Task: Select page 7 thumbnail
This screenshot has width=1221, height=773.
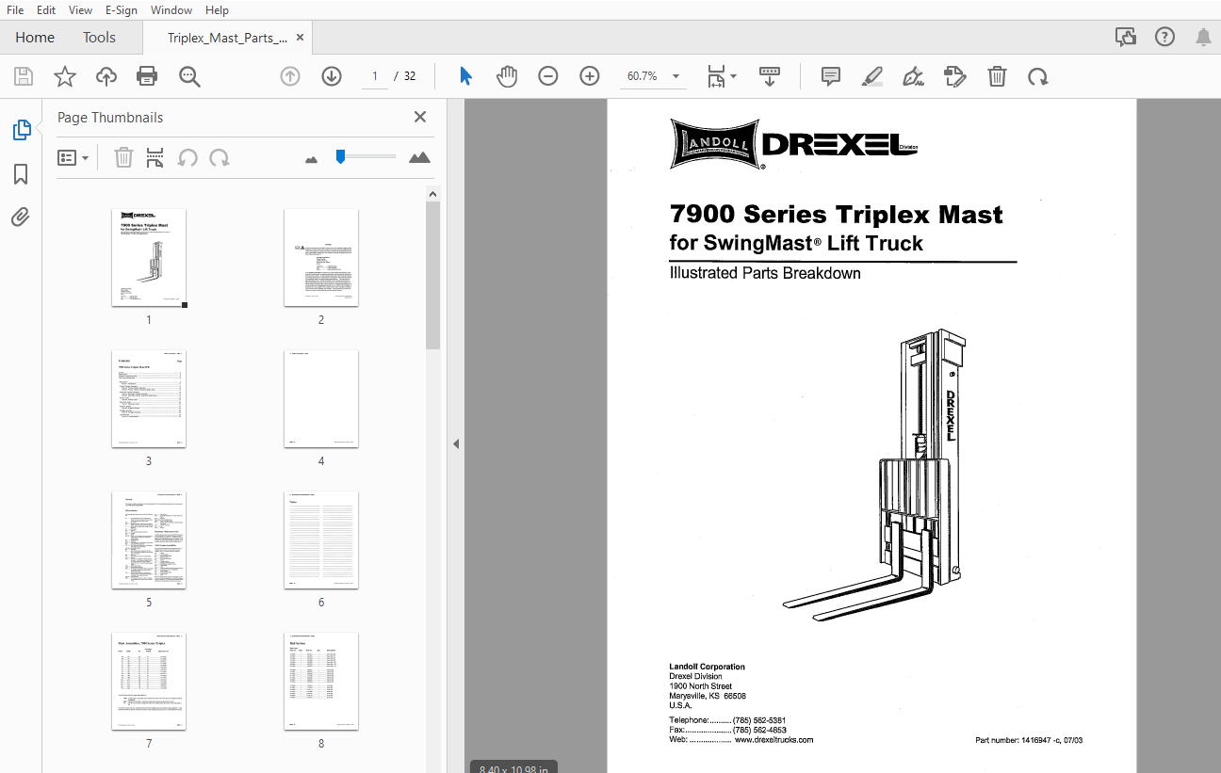Action: click(x=149, y=682)
